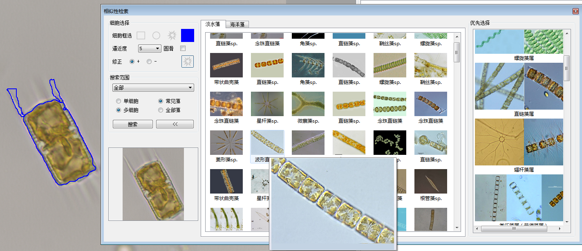Screen dimensions: 582x251
Task: Click the starburst correction button beside 修正
Action: (188, 62)
